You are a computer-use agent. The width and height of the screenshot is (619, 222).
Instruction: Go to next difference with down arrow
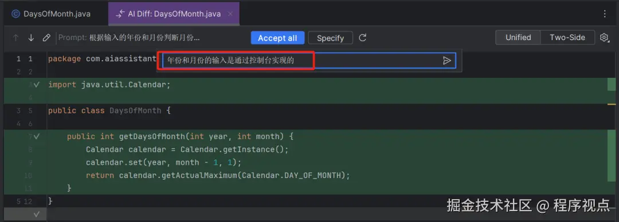31,38
